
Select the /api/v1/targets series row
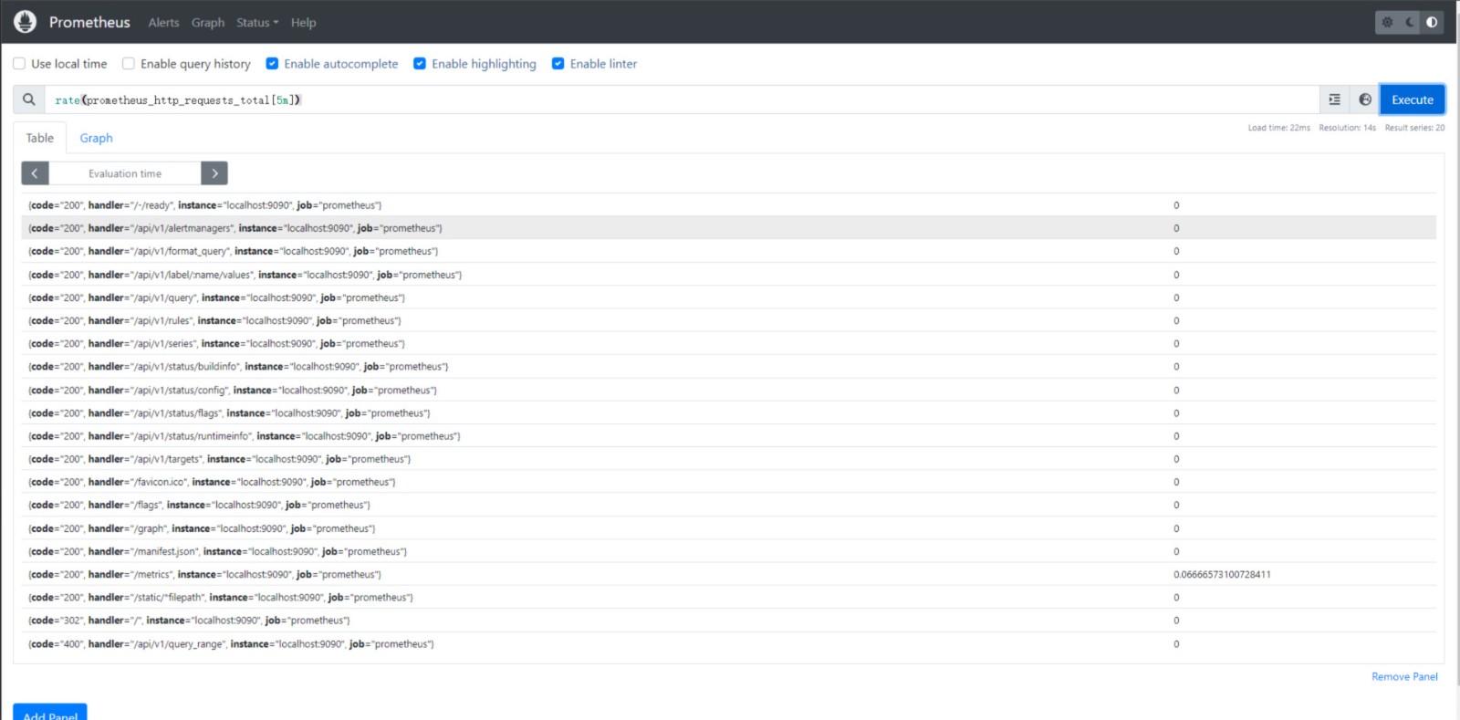pyautogui.click(x=728, y=459)
